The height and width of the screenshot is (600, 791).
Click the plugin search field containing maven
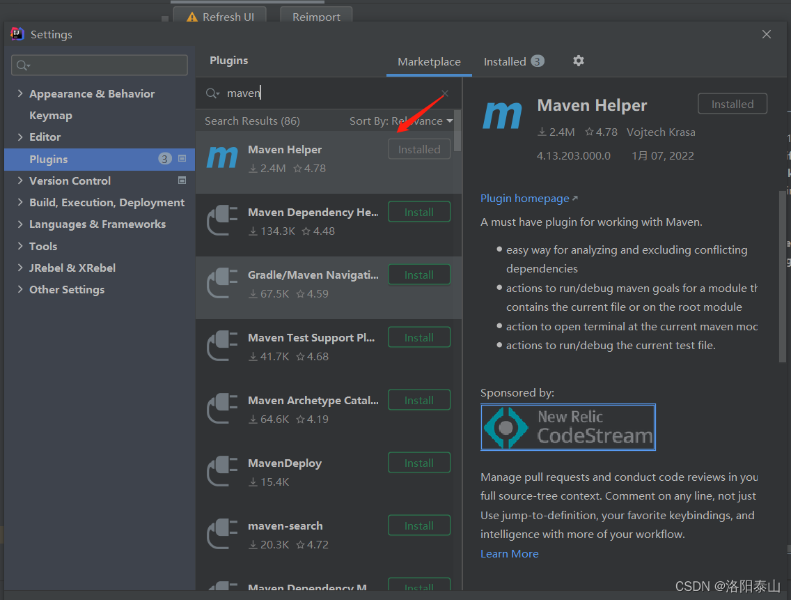(x=328, y=93)
